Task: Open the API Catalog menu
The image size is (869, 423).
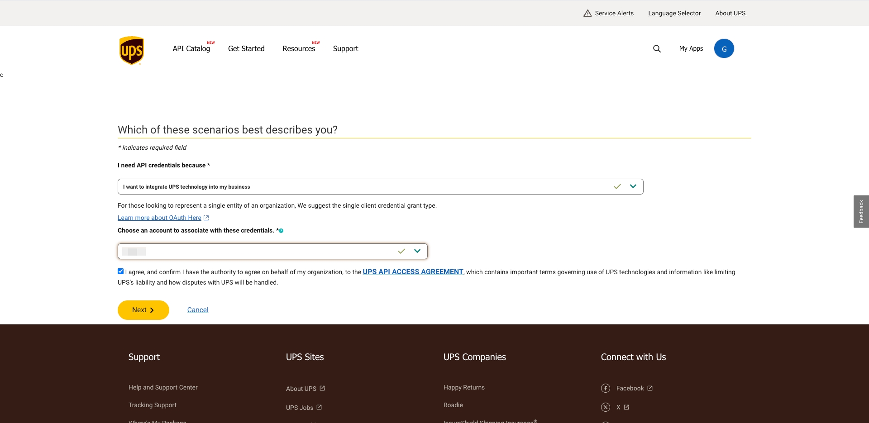Action: pos(191,49)
